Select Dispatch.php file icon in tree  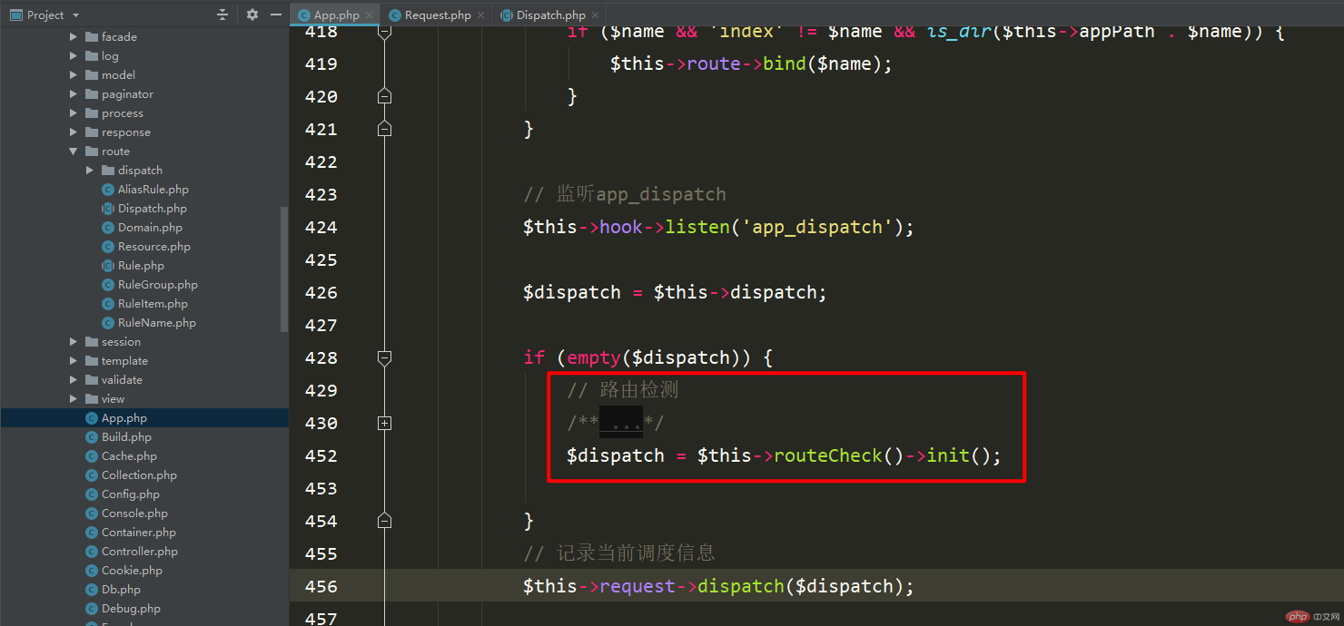pos(108,209)
